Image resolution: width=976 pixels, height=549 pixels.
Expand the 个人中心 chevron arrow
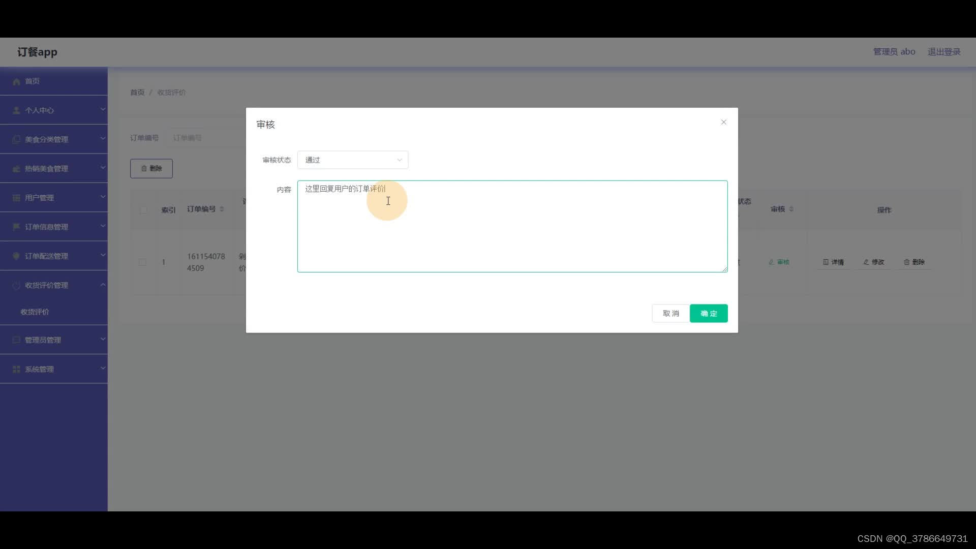103,109
